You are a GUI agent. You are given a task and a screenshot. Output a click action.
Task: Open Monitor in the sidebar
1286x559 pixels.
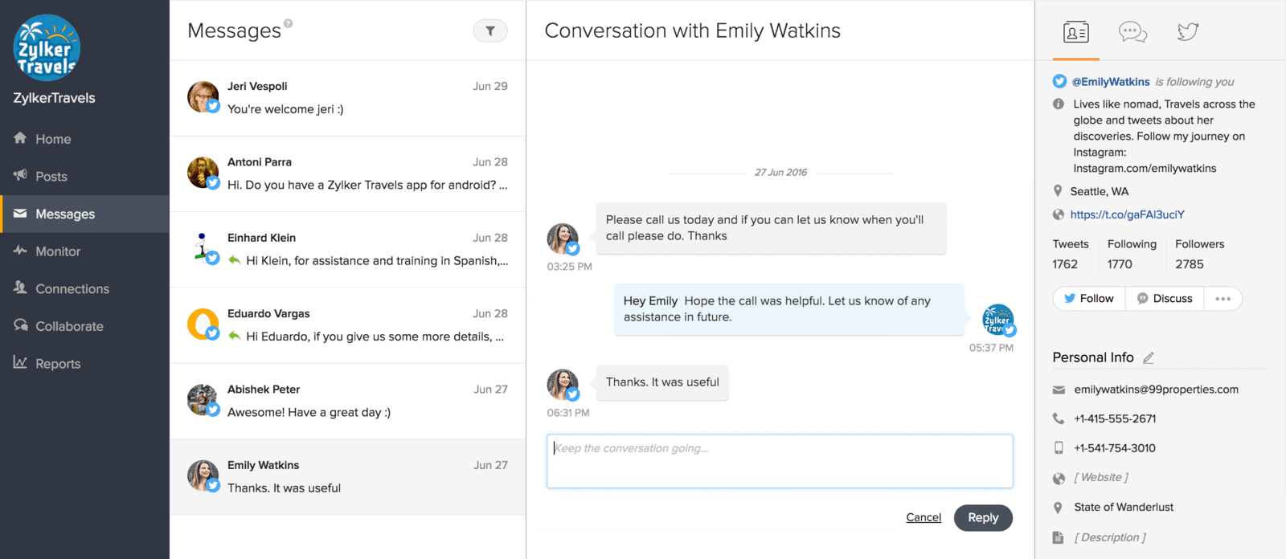84,251
